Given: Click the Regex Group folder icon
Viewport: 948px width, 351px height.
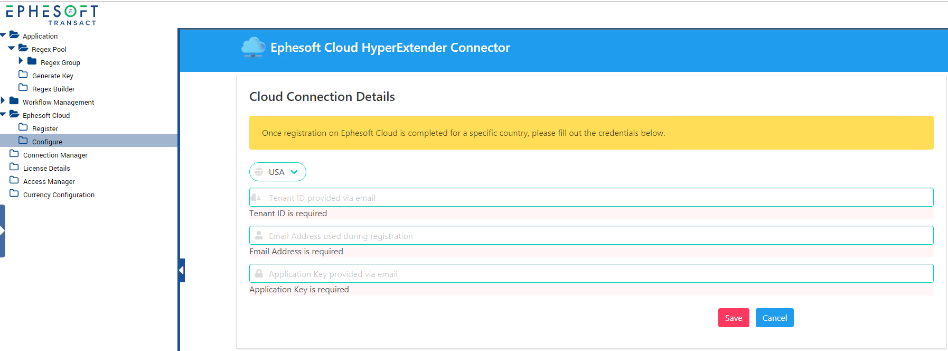Looking at the screenshot, I should (32, 61).
